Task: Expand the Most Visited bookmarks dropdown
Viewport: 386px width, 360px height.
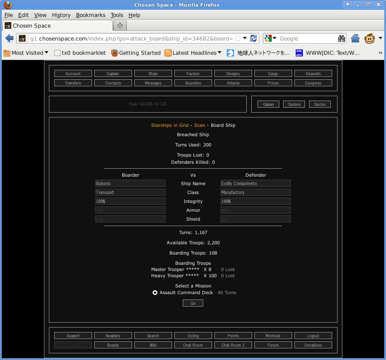Action: pyautogui.click(x=47, y=53)
